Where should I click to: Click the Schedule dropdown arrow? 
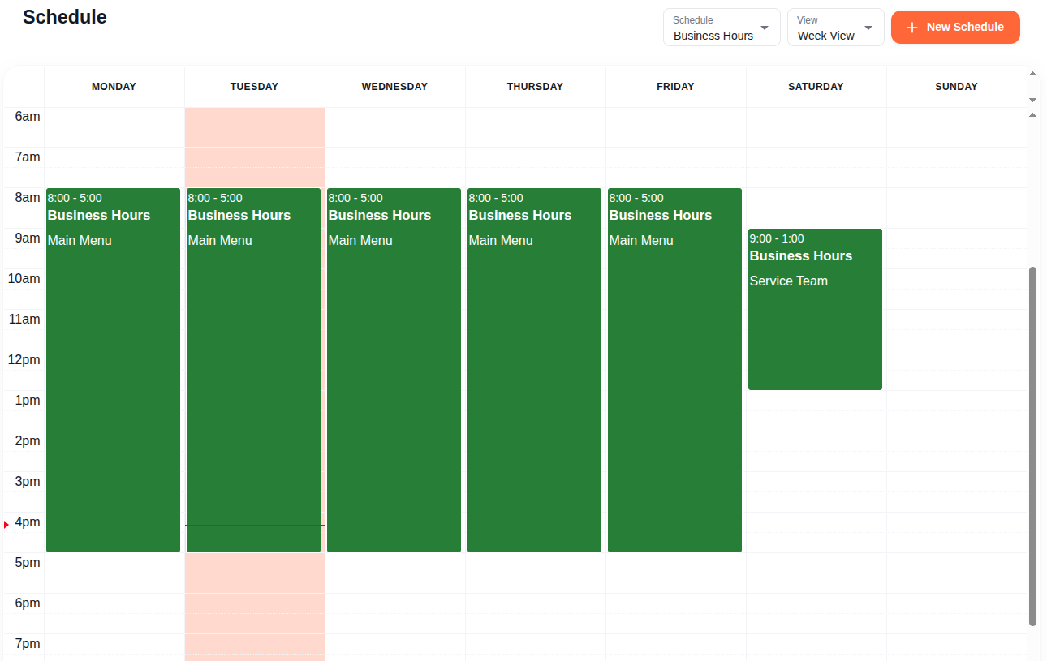coord(764,28)
